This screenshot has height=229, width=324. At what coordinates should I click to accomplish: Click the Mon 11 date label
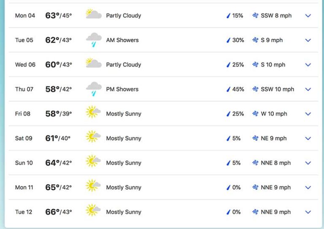tap(24, 187)
